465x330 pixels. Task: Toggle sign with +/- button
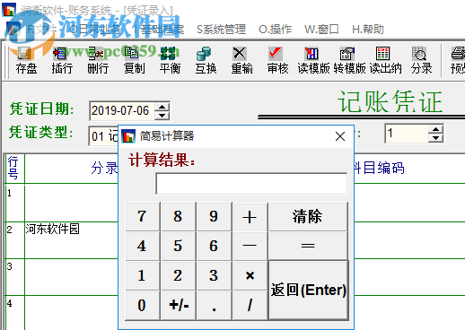tap(178, 305)
